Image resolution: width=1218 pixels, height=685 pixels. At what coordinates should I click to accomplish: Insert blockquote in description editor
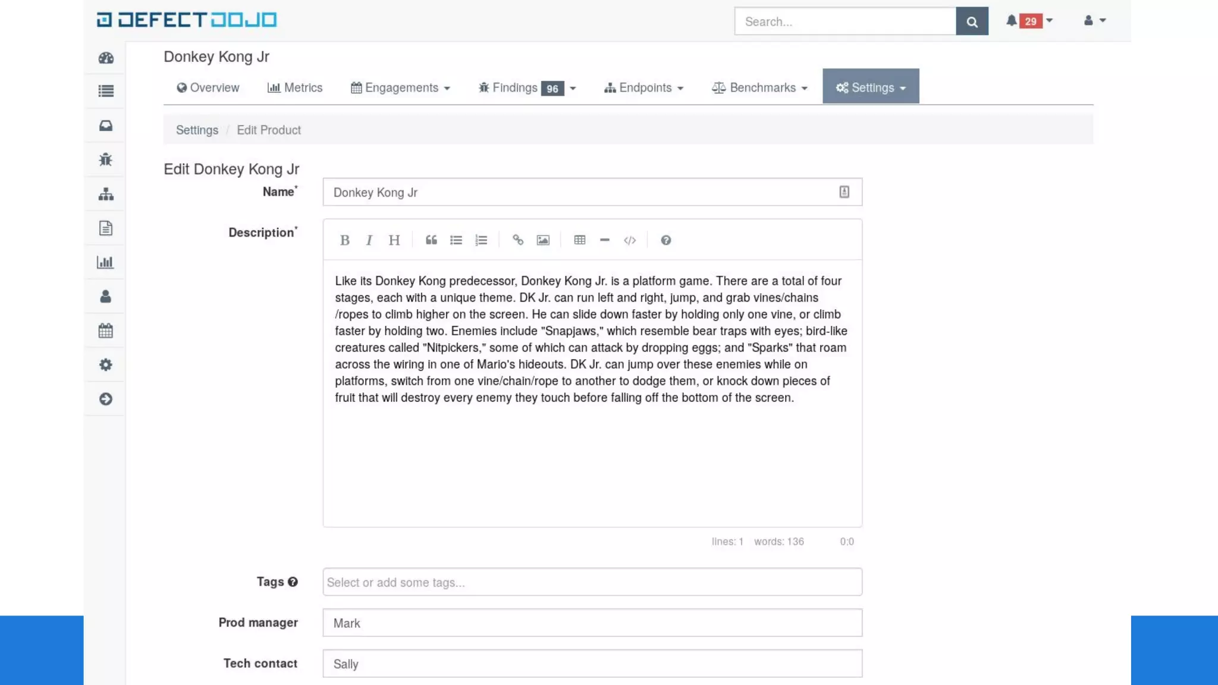(x=431, y=240)
